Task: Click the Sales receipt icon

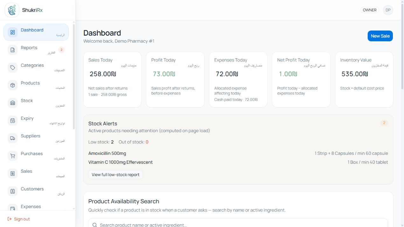Action: click(x=13, y=173)
